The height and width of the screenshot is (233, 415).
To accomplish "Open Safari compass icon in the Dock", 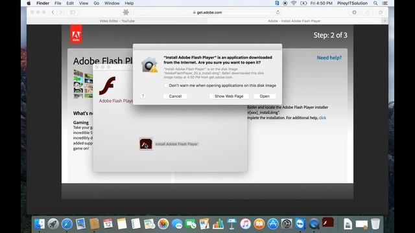I will tap(67, 224).
